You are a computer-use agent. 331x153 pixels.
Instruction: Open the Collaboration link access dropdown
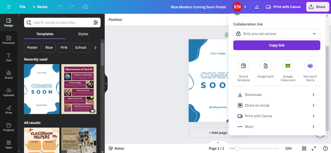[x=277, y=34]
